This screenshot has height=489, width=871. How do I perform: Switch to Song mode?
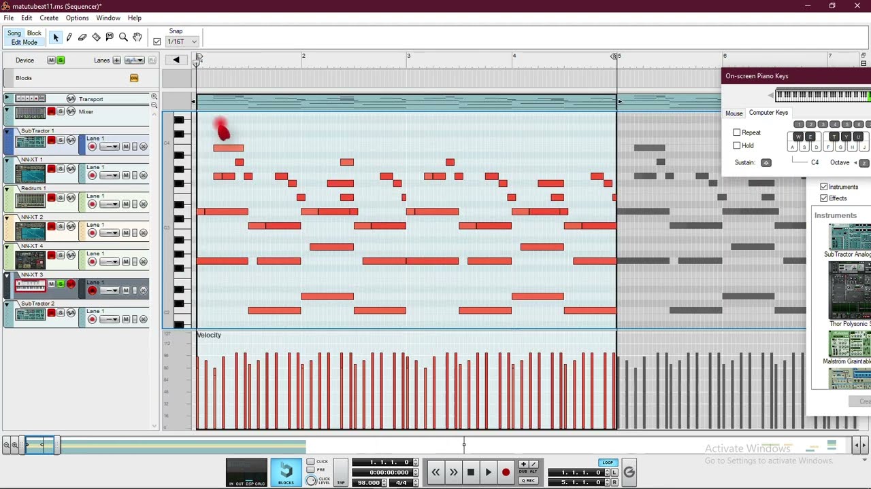pyautogui.click(x=14, y=33)
